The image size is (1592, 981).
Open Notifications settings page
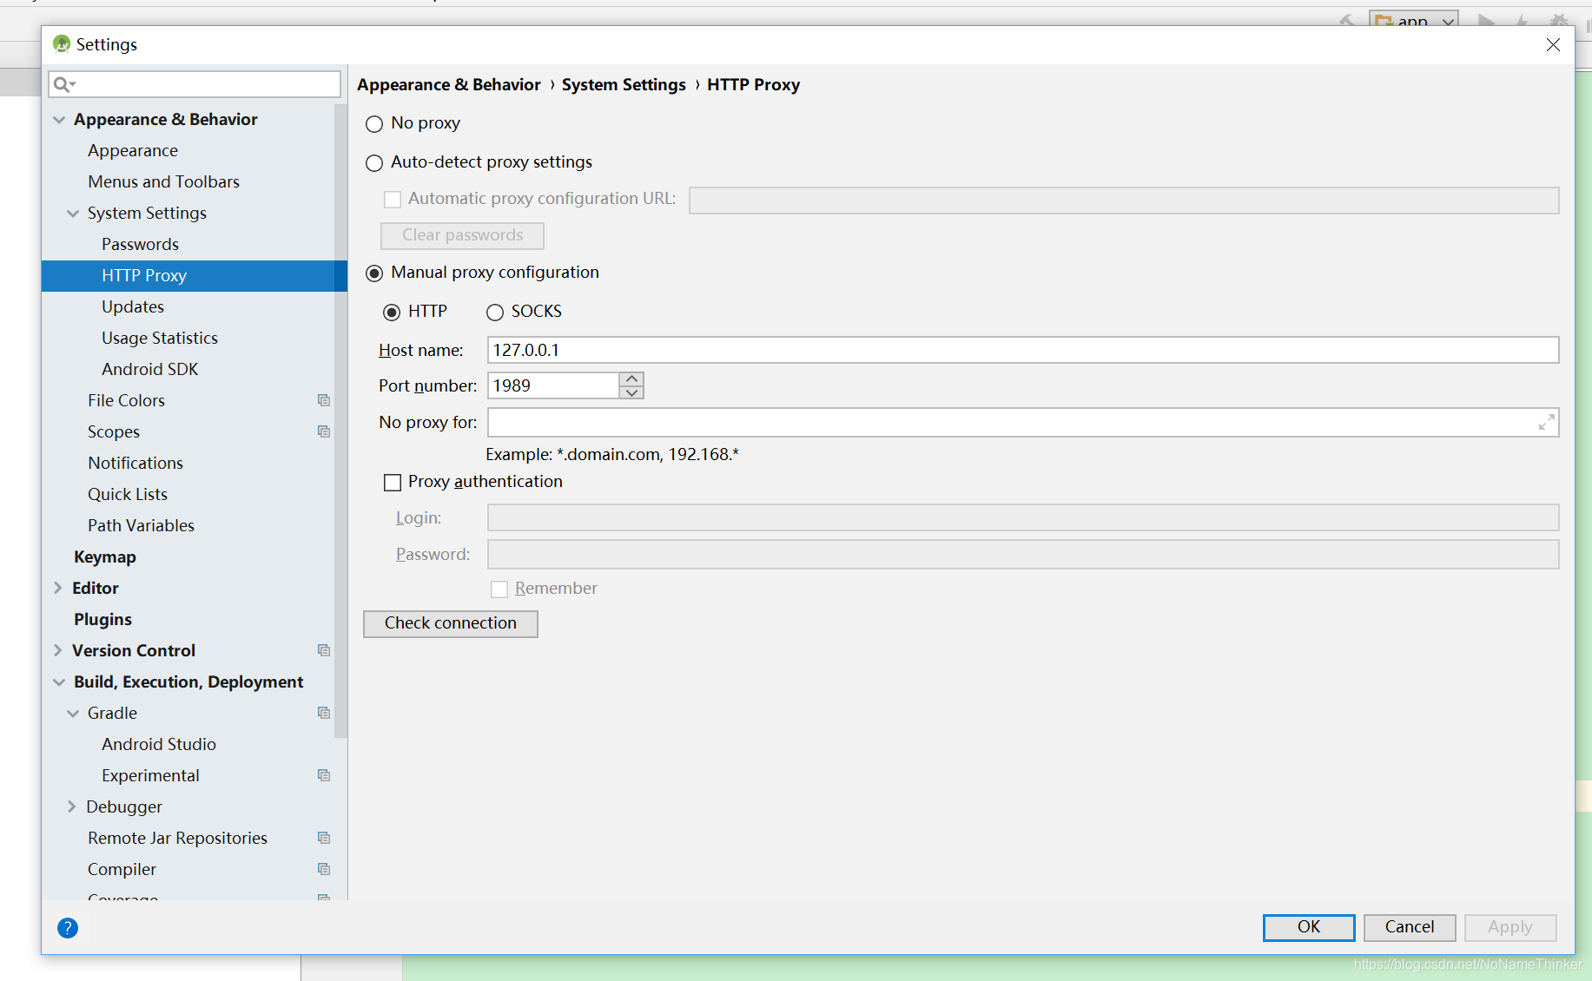tap(135, 463)
